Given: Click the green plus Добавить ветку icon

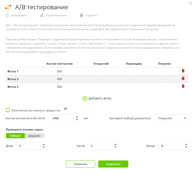Looking at the screenshot, I should [x=85, y=98].
